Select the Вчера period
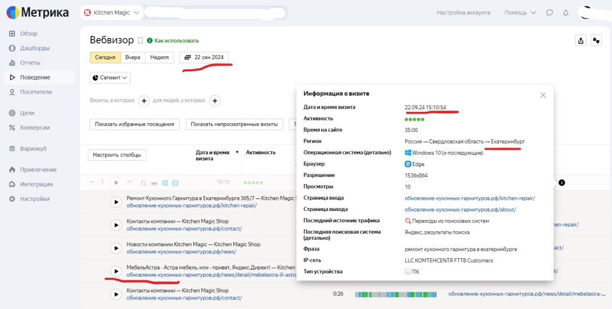Image resolution: width=612 pixels, height=309 pixels. (x=133, y=57)
